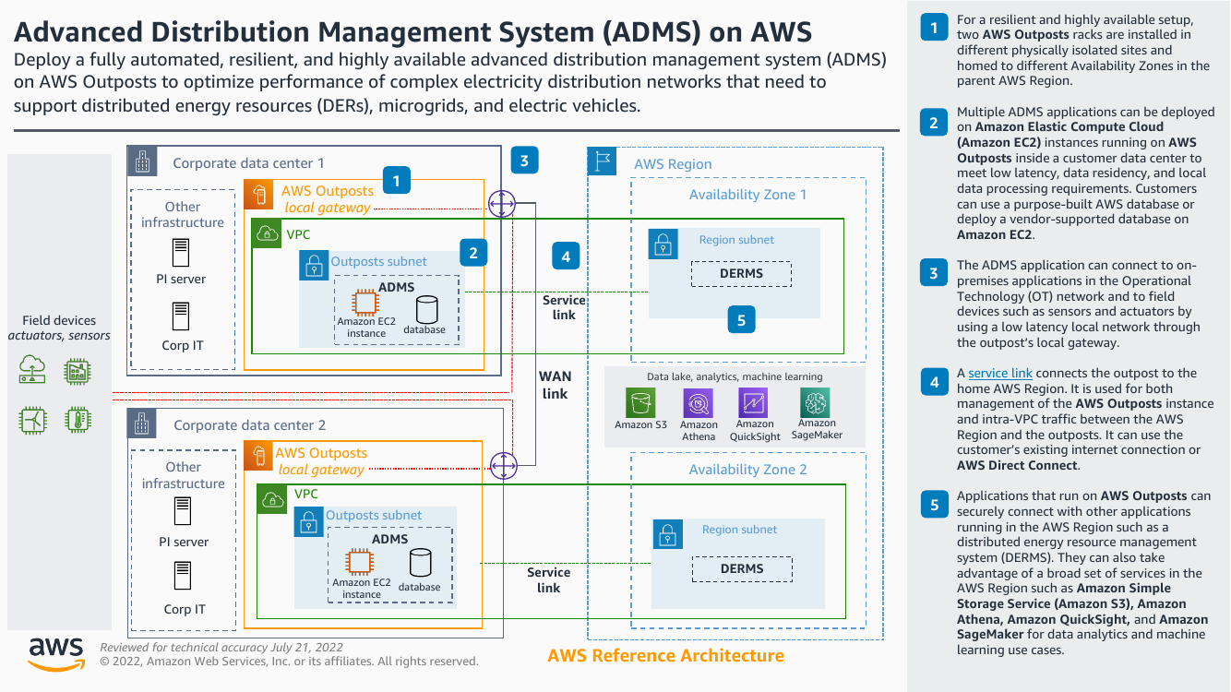Select the Amazon S3 bucket icon
Image resolution: width=1231 pixels, height=692 pixels.
point(640,403)
